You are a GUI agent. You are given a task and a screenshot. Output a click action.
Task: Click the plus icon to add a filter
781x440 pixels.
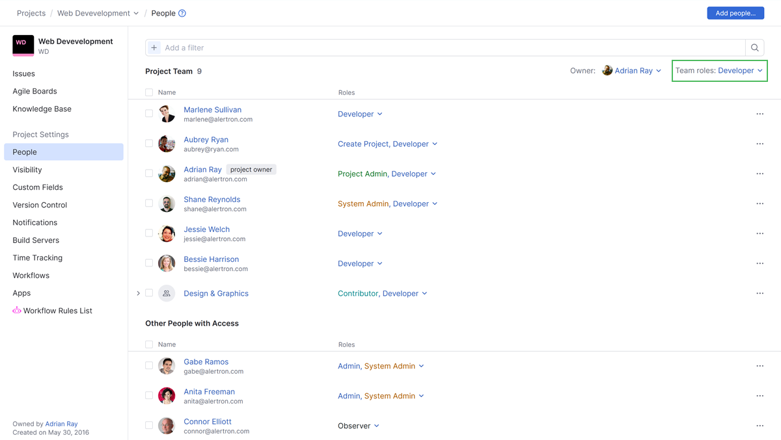(154, 47)
